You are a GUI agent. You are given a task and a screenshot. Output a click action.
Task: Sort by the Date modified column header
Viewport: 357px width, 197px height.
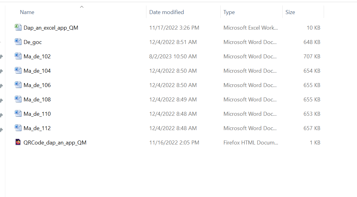(x=167, y=12)
